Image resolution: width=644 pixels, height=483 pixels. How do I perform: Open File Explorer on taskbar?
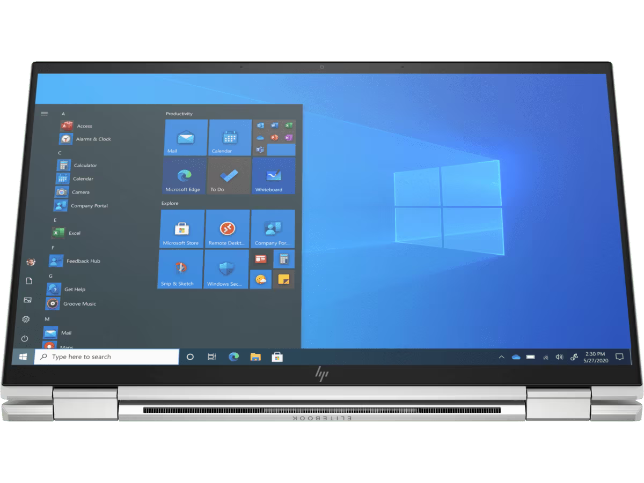point(255,357)
